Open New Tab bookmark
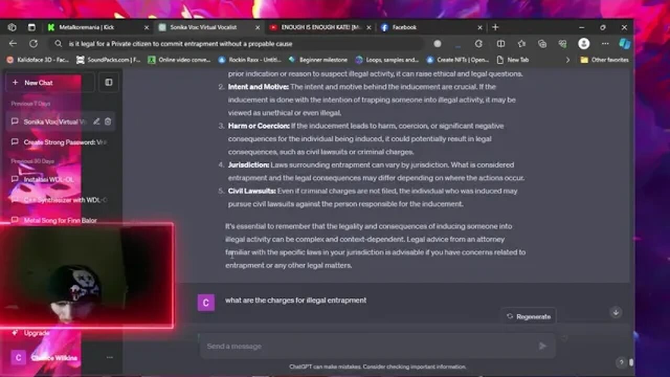 (x=513, y=60)
